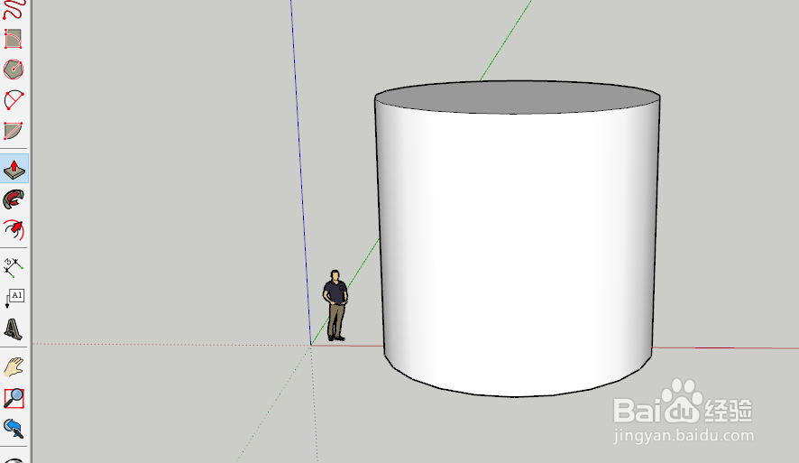
Task: Select the Rotated Rectangle tool
Action: point(14,39)
